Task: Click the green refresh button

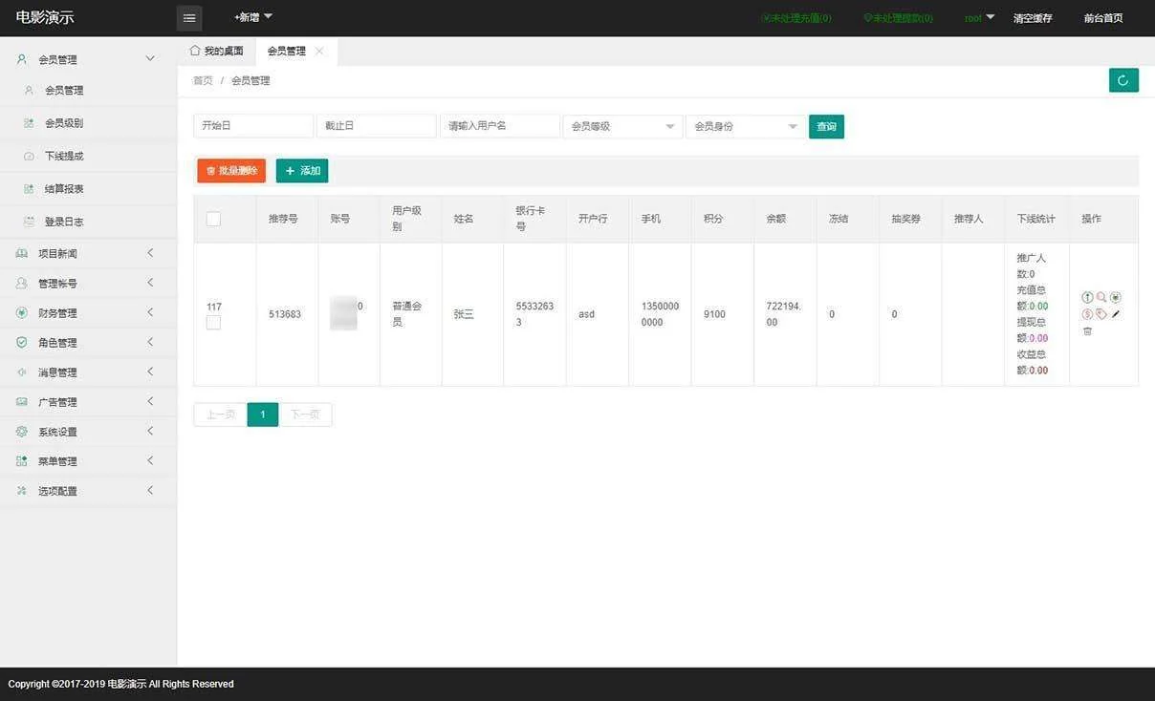Action: point(1123,80)
